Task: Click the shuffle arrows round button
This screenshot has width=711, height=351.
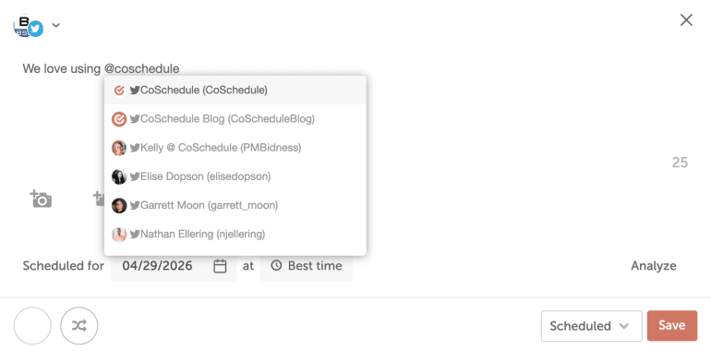Action: (78, 326)
